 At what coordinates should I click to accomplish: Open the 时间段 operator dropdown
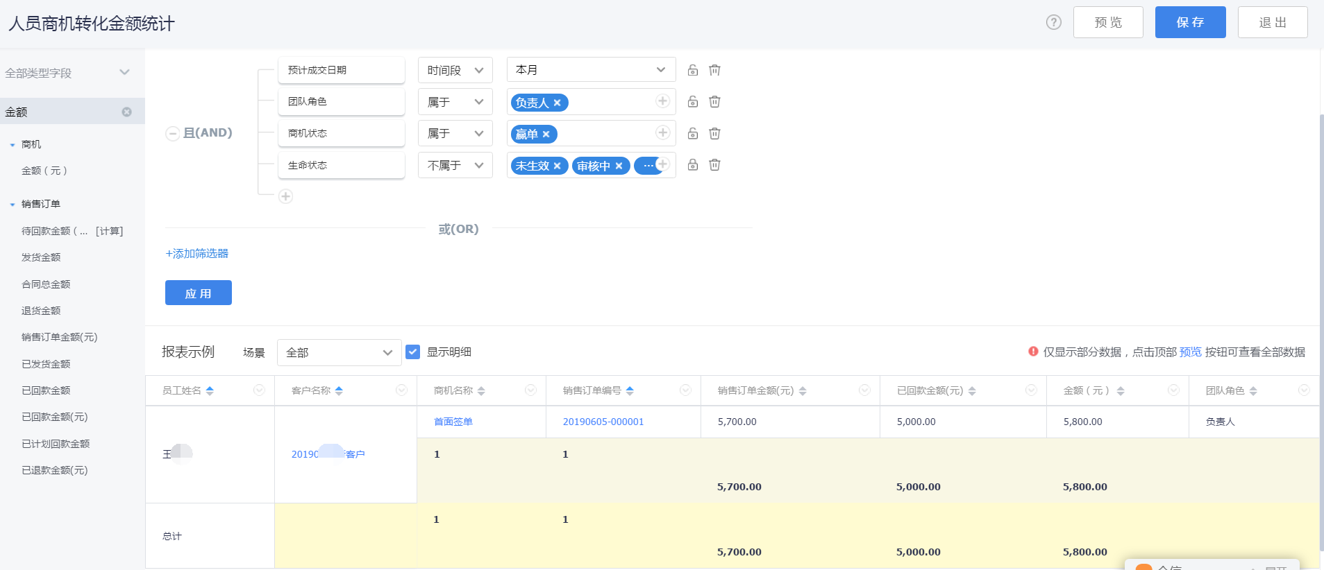click(x=455, y=70)
